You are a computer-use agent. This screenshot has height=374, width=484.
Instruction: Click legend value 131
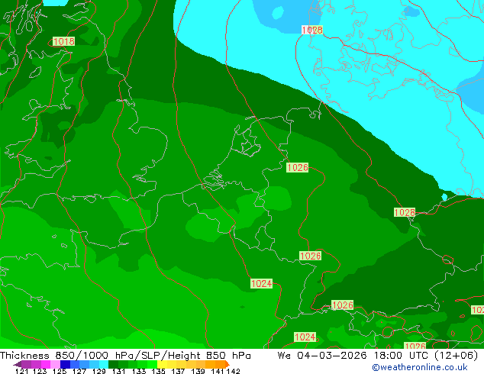[119, 371]
